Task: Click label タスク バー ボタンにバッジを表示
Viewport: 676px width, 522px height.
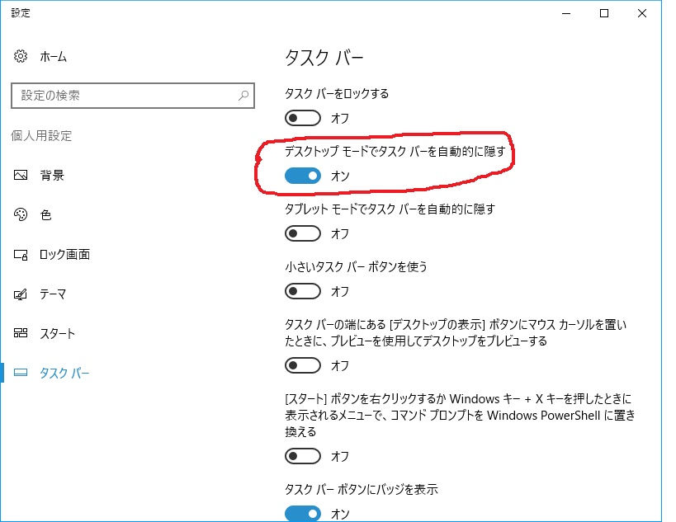Action: tap(362, 489)
